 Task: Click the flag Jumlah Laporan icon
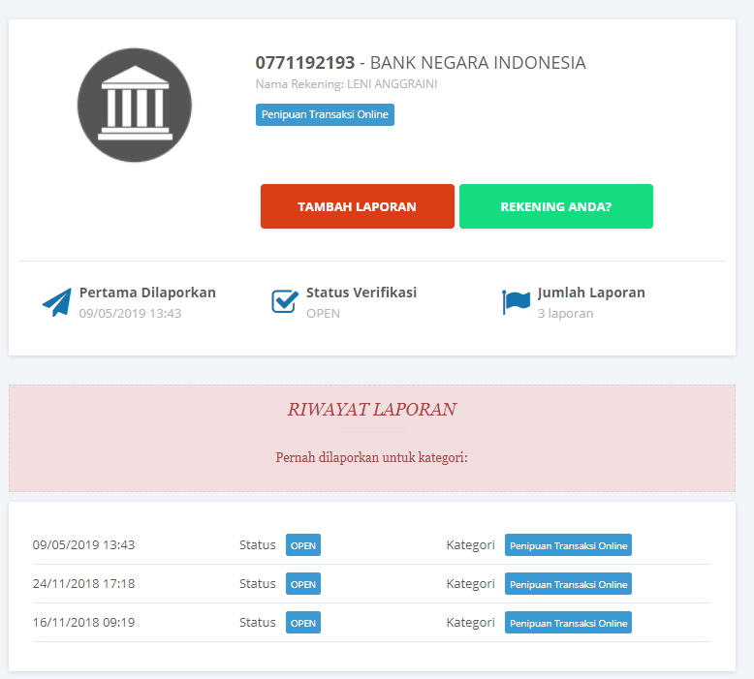coord(516,302)
